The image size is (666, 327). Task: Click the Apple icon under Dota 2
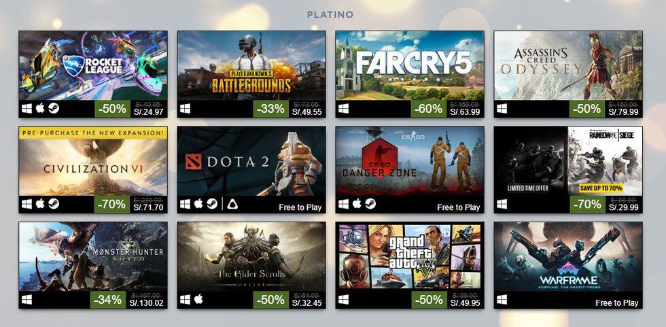tap(198, 204)
